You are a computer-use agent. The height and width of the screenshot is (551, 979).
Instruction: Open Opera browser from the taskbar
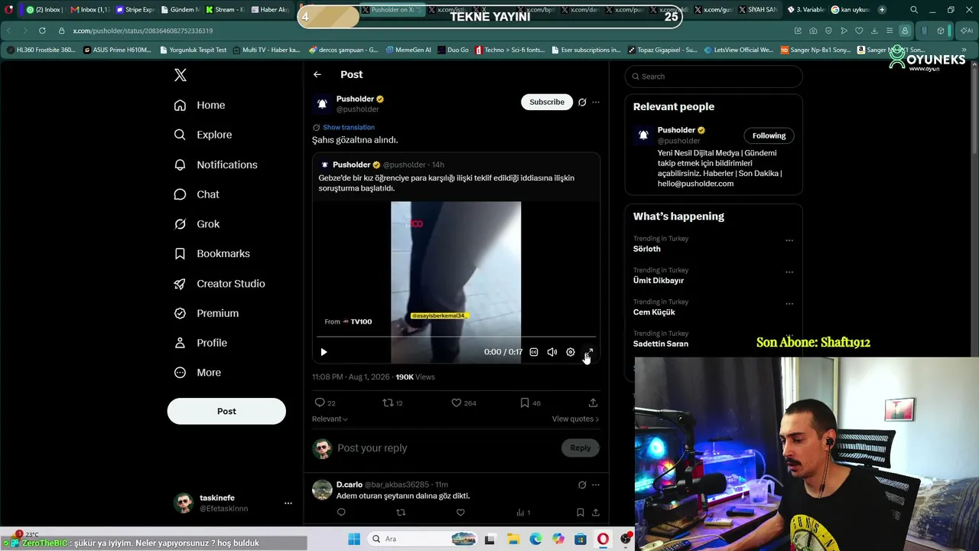coord(603,539)
